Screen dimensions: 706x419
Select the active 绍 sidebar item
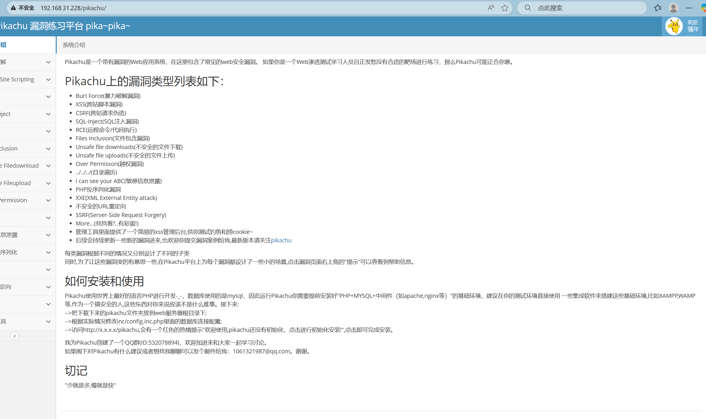click(x=28, y=45)
